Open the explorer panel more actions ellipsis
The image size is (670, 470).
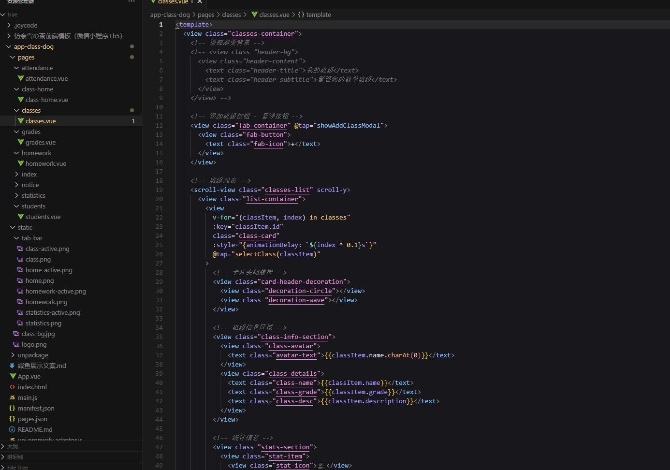(x=131, y=2)
